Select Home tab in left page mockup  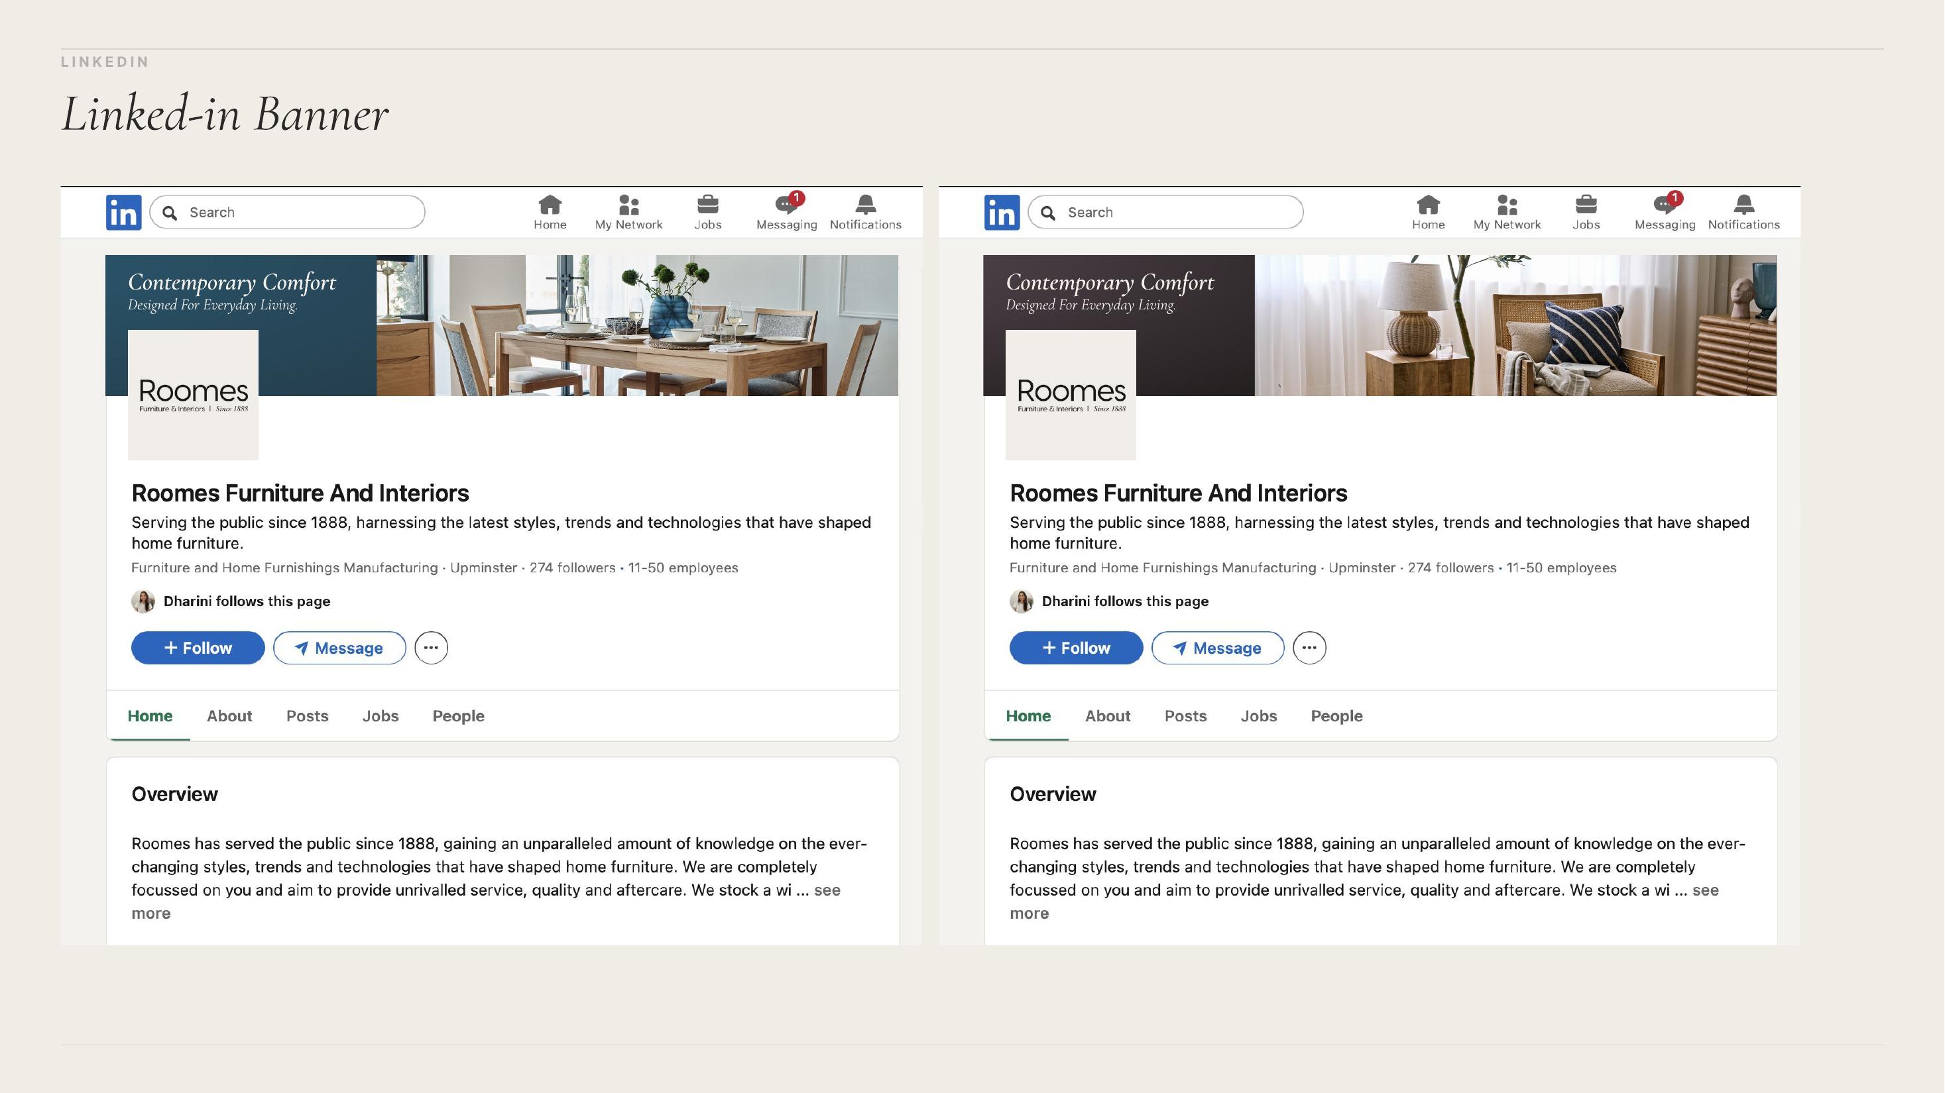[150, 716]
